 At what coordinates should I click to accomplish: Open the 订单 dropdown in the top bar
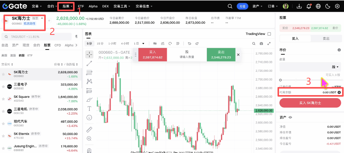(273, 7)
